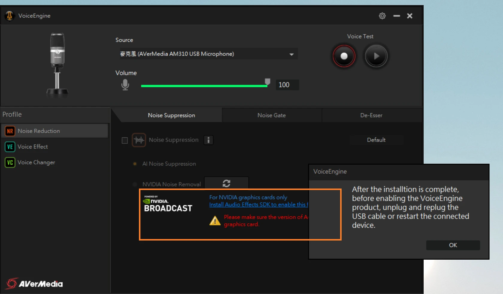
Task: Click the NVIDIA Broadcast logo
Action: click(168, 204)
